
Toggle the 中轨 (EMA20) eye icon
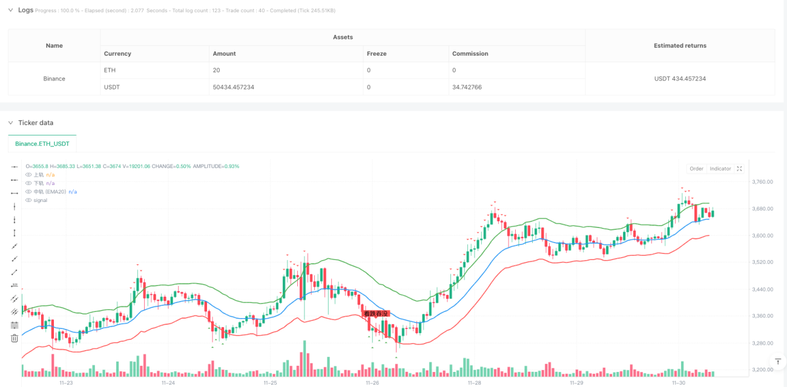28,192
